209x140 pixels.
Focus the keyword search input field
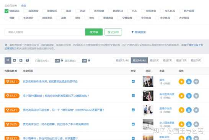(x=45, y=32)
